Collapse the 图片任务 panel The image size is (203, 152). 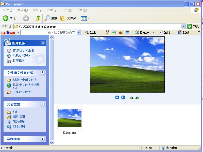43,43
